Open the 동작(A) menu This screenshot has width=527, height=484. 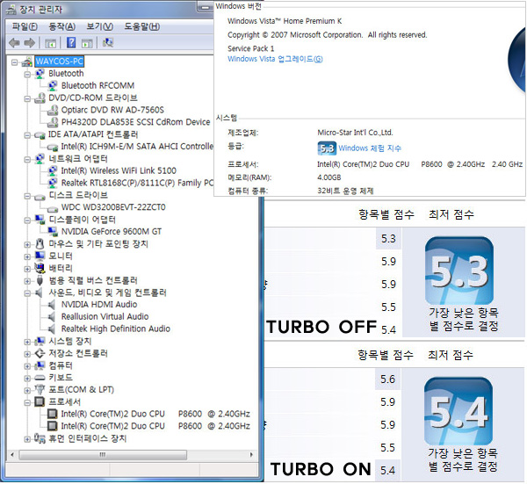tap(61, 26)
